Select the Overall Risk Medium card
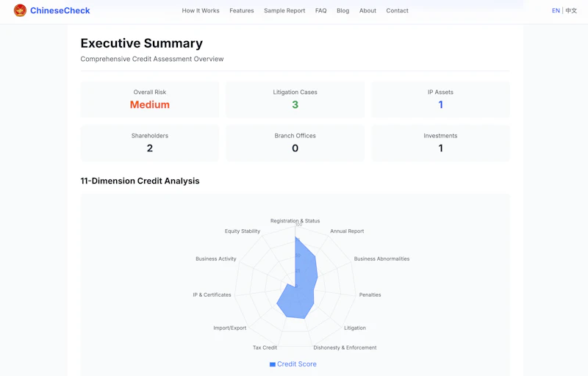The width and height of the screenshot is (588, 376). [150, 100]
